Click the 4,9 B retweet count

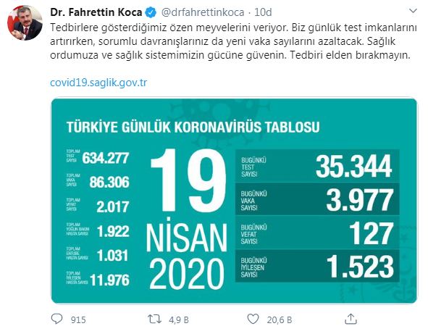(x=179, y=319)
